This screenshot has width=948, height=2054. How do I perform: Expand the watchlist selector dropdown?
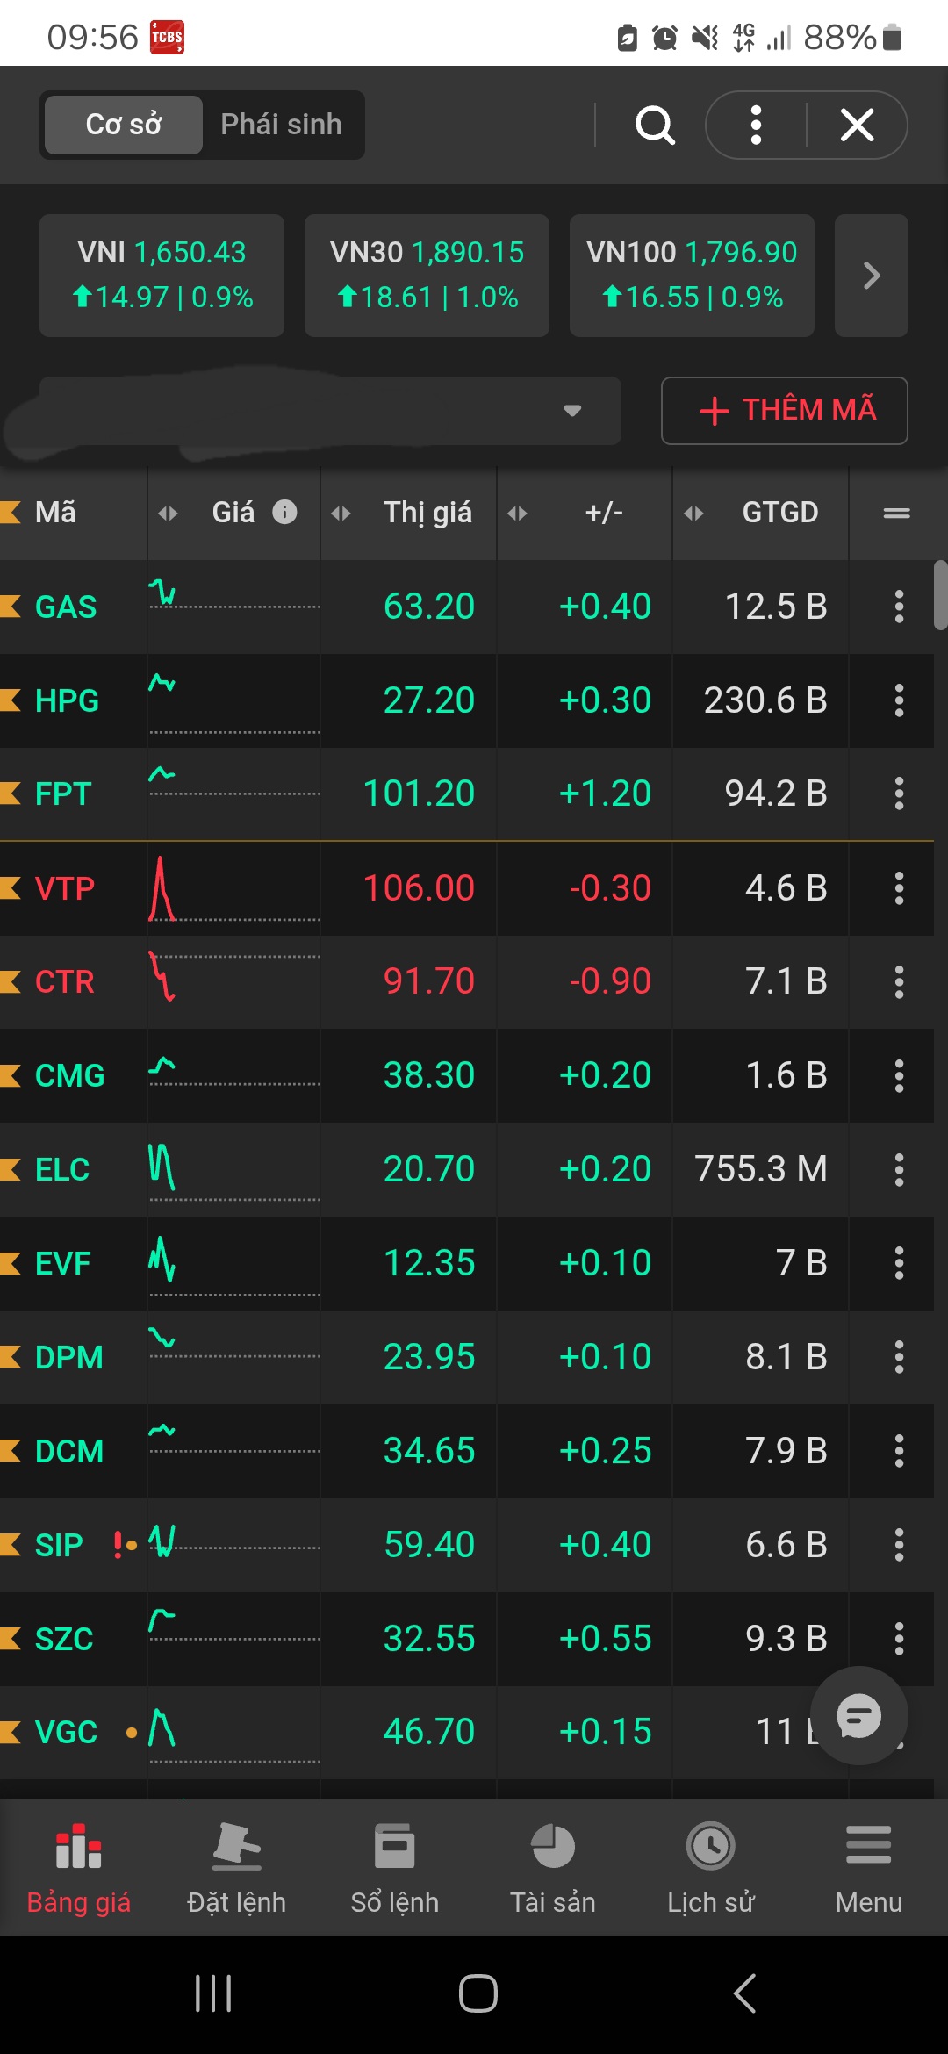[x=572, y=411]
